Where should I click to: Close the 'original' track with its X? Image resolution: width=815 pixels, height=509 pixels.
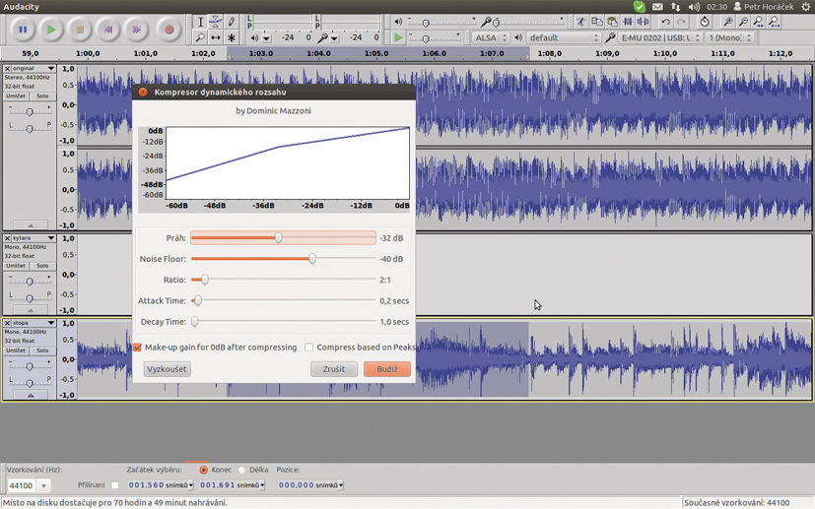point(7,68)
